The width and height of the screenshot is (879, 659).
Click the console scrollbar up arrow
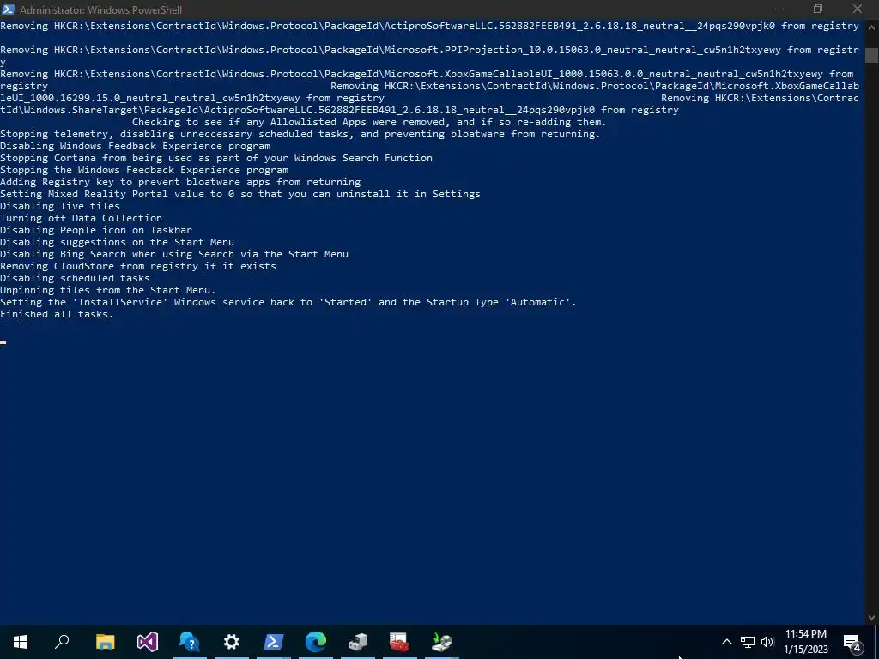coord(871,26)
